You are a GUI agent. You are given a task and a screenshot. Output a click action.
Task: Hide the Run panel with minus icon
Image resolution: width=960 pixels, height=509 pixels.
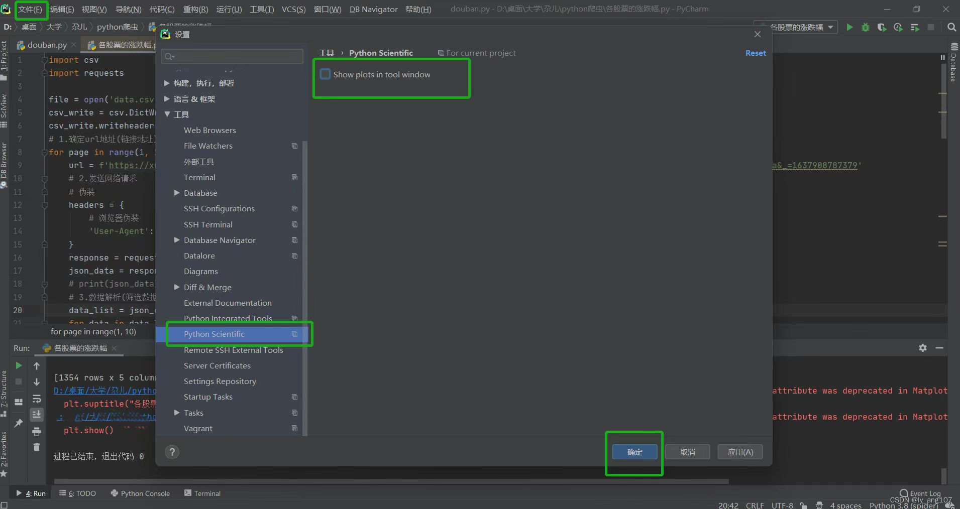click(939, 348)
